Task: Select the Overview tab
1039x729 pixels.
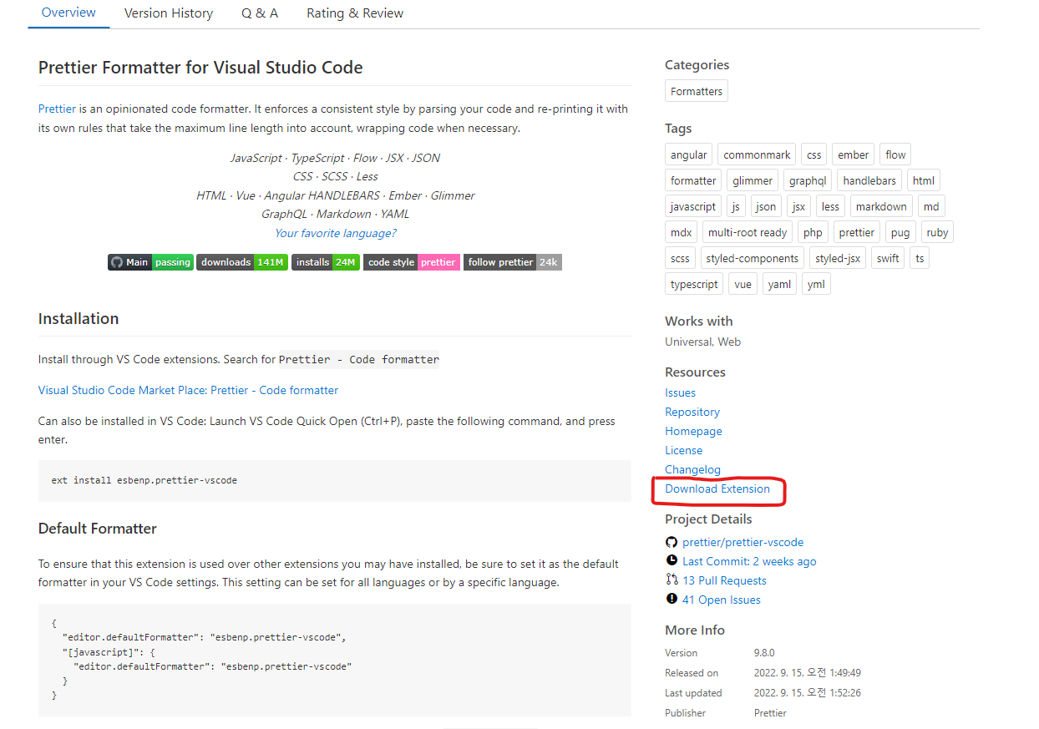Action: pyautogui.click(x=68, y=13)
